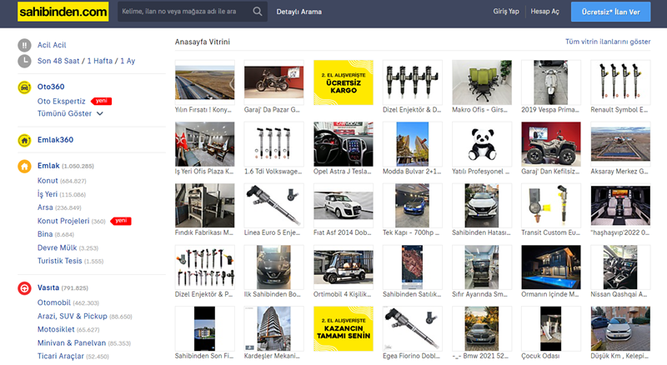
Task: Open Otomobil subcategory
Action: pyautogui.click(x=54, y=302)
